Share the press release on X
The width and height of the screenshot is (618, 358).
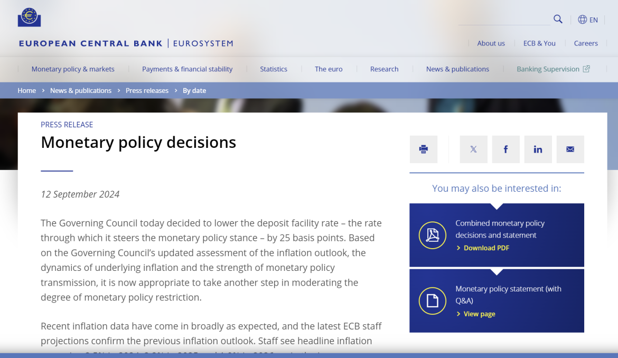tap(473, 149)
